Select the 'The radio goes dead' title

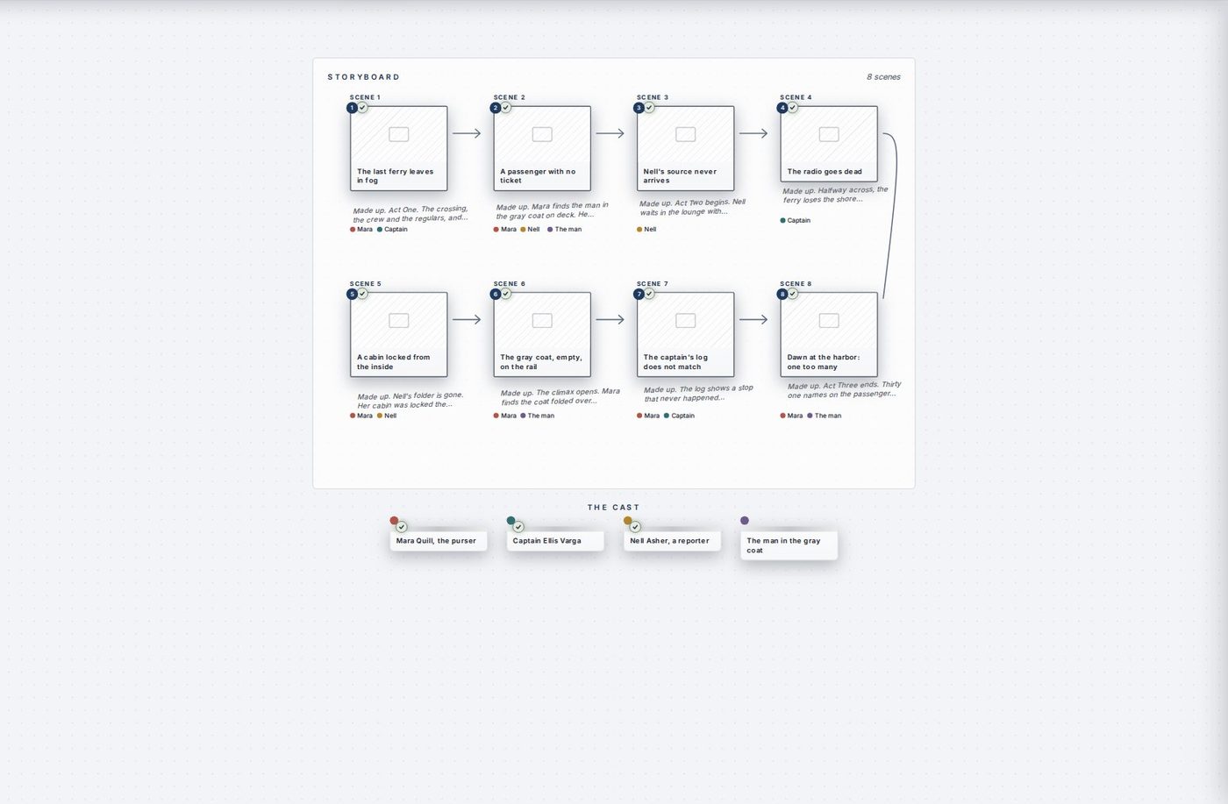[825, 172]
